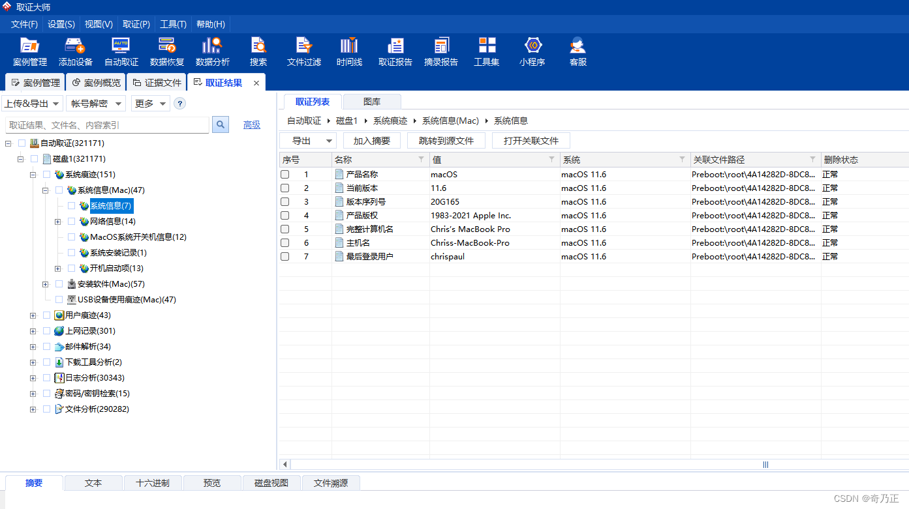This screenshot has height=509, width=909.
Task: Check the row 3 版本序列号 checkbox
Action: (285, 202)
